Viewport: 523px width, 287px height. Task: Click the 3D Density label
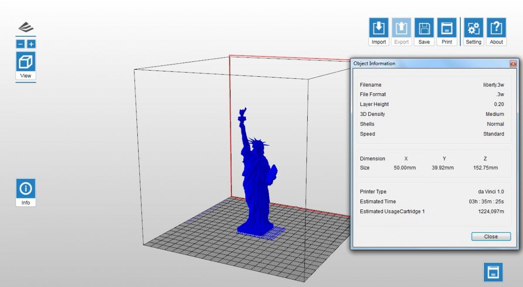tap(373, 114)
